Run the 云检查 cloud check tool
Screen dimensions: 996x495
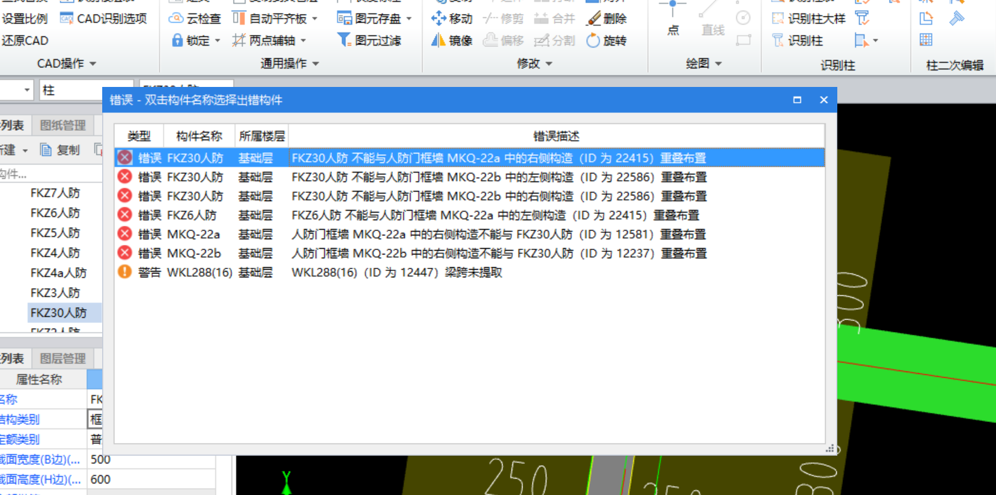click(194, 18)
